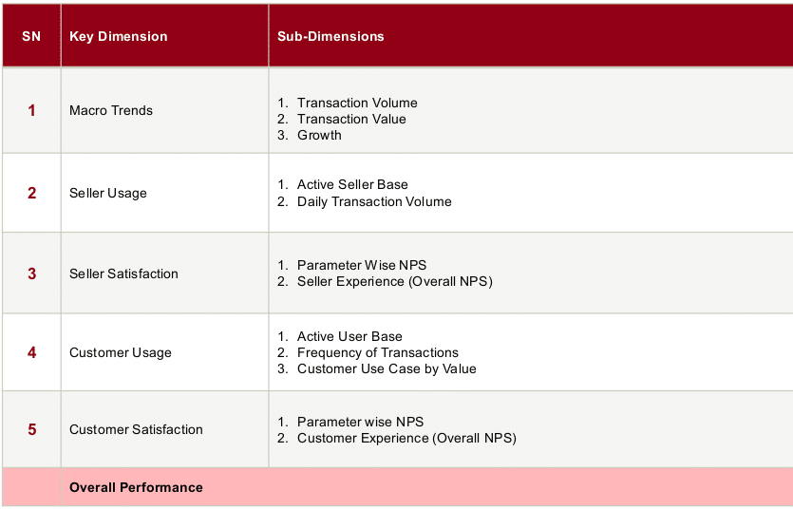Click the red serial number 3

click(x=32, y=273)
